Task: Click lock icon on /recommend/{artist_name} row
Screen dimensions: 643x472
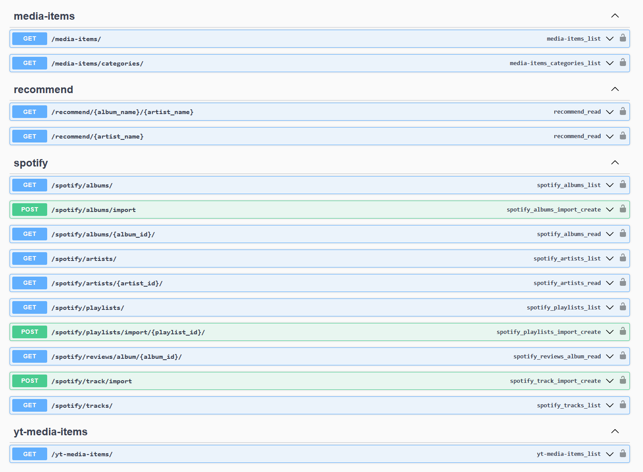Action: (623, 136)
